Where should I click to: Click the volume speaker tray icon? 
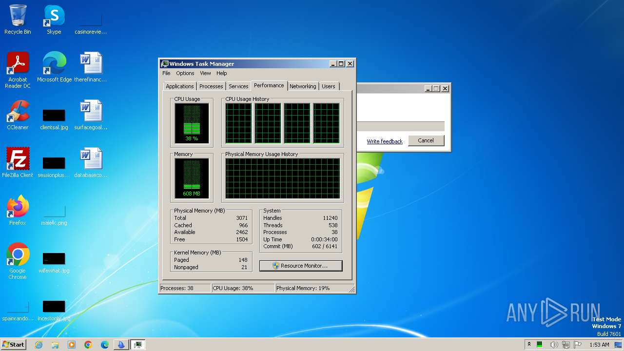click(554, 345)
